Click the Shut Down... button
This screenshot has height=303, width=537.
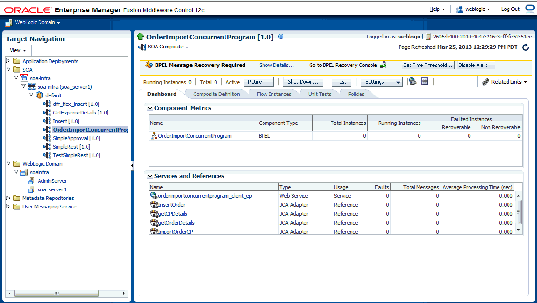[x=303, y=82]
